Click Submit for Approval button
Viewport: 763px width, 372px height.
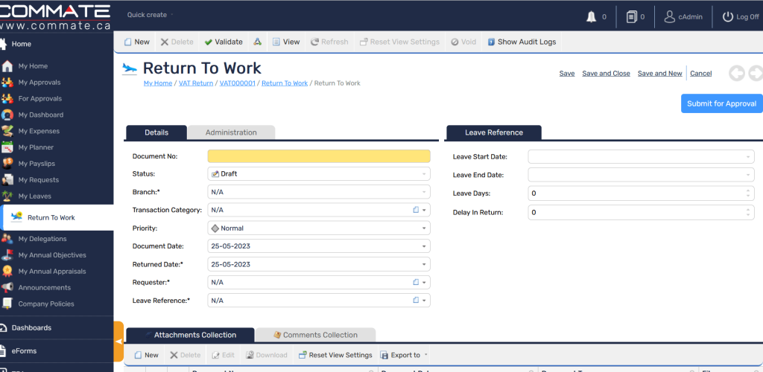pos(721,103)
